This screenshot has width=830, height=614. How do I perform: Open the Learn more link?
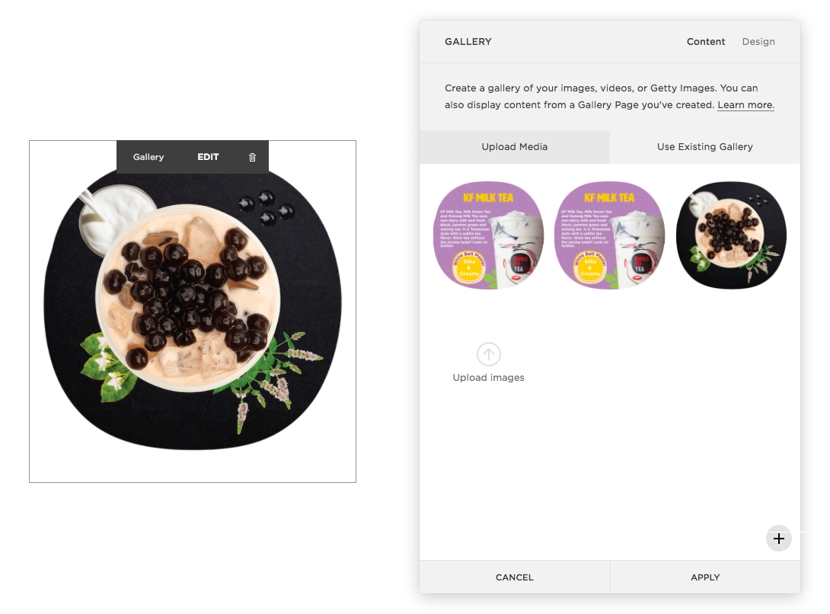(x=745, y=105)
